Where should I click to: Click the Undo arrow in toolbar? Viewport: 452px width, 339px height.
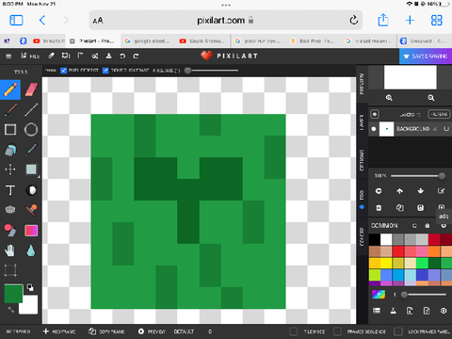122,56
